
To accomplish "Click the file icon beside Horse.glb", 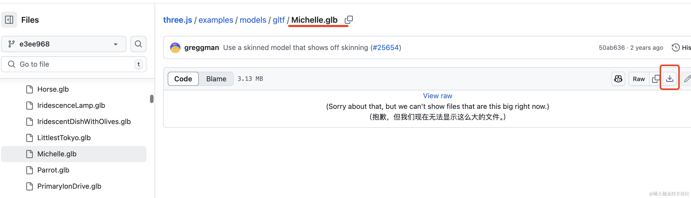I will coord(30,89).
